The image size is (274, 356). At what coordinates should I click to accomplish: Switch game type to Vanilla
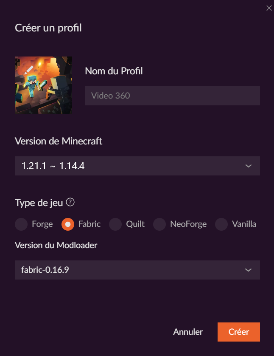(221, 224)
